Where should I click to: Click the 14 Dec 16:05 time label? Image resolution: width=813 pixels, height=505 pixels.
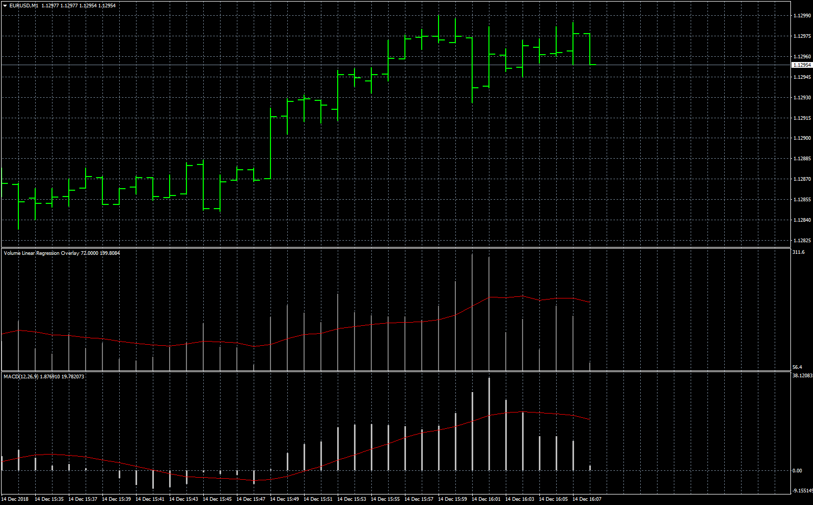[553, 499]
